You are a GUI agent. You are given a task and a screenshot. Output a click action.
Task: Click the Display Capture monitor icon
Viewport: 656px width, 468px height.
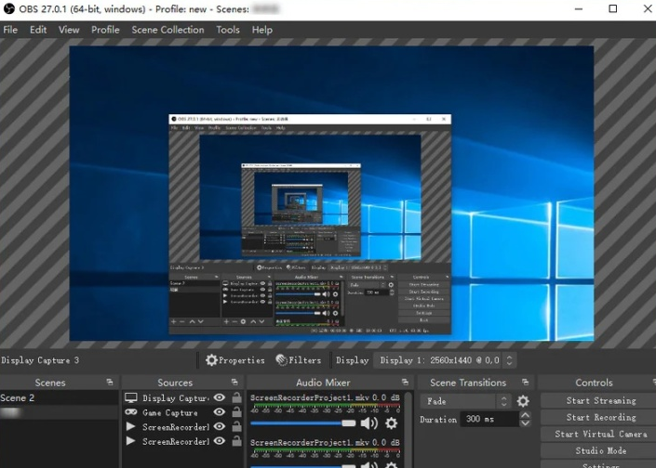(131, 397)
